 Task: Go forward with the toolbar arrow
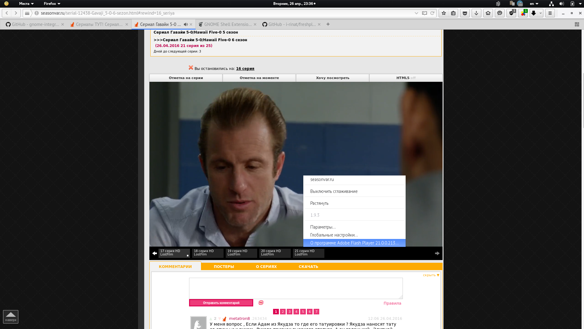click(x=16, y=13)
